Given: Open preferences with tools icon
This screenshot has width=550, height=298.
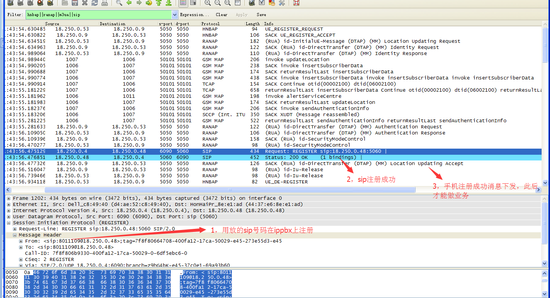Looking at the screenshot, I should pos(282,3).
